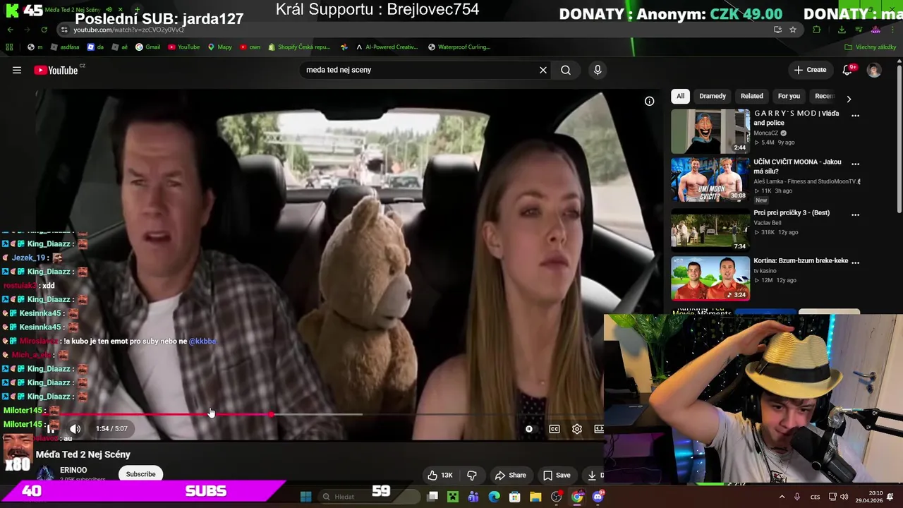The width and height of the screenshot is (903, 508).
Task: Open the player settings gear
Action: click(x=577, y=429)
